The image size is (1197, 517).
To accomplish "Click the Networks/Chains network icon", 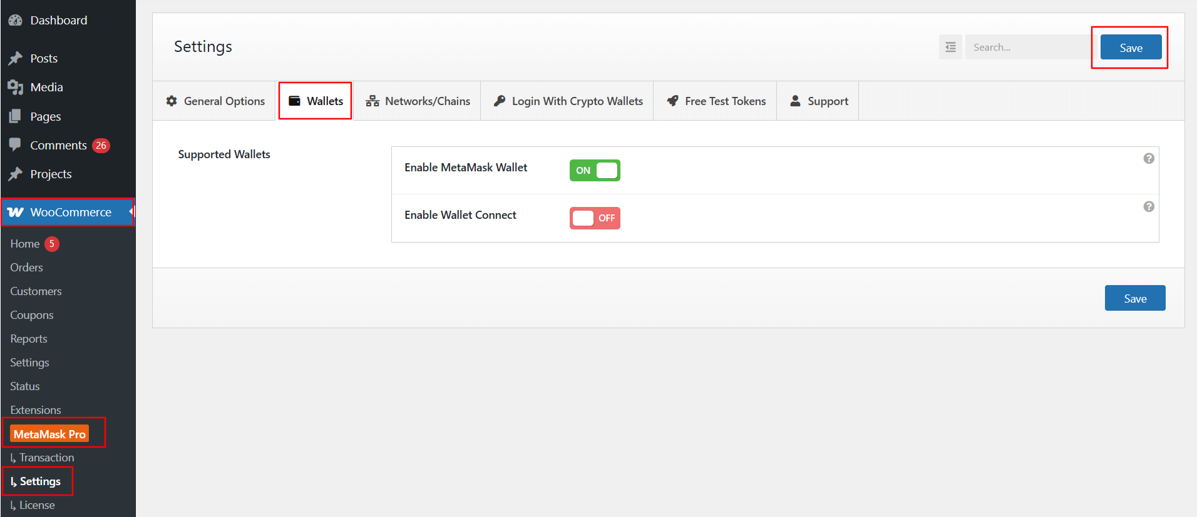I will (x=372, y=101).
